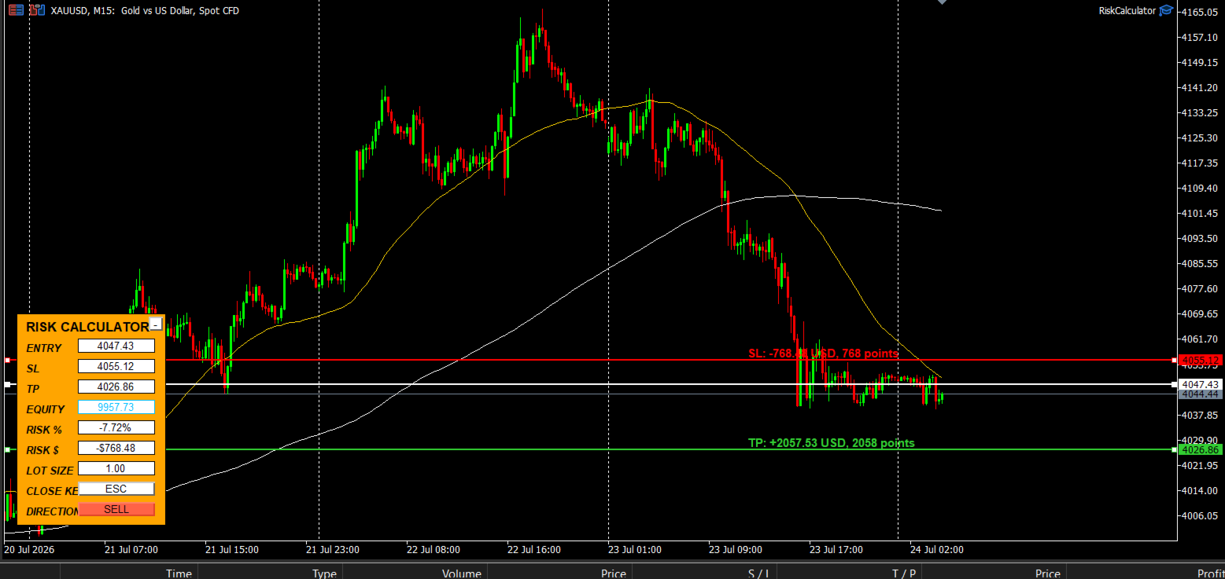1225x579 pixels.
Task: Minimize the Risk Calculator panel
Action: [x=156, y=324]
